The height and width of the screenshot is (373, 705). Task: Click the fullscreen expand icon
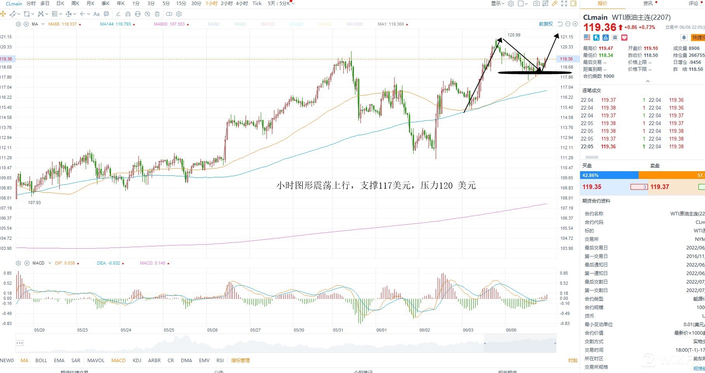click(x=564, y=3)
